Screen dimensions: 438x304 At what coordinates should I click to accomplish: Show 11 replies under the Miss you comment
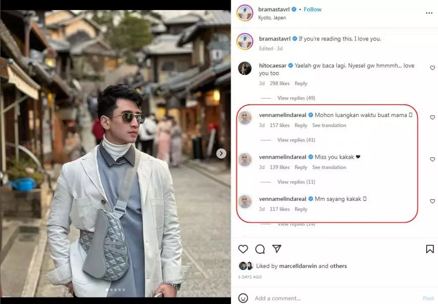[x=296, y=182]
